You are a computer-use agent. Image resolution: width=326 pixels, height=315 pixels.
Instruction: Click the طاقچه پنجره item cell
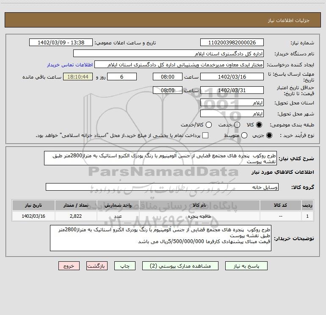(199, 216)
